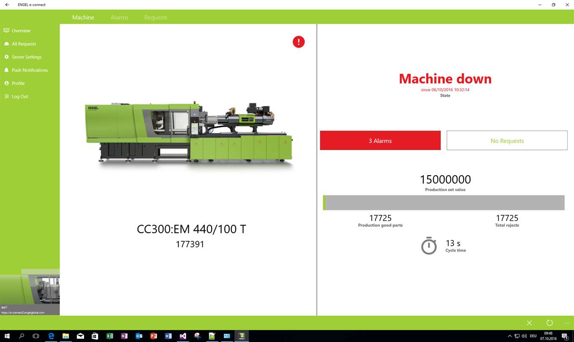This screenshot has height=342, width=574.
Task: Click the Machine down status text
Action: click(x=445, y=79)
